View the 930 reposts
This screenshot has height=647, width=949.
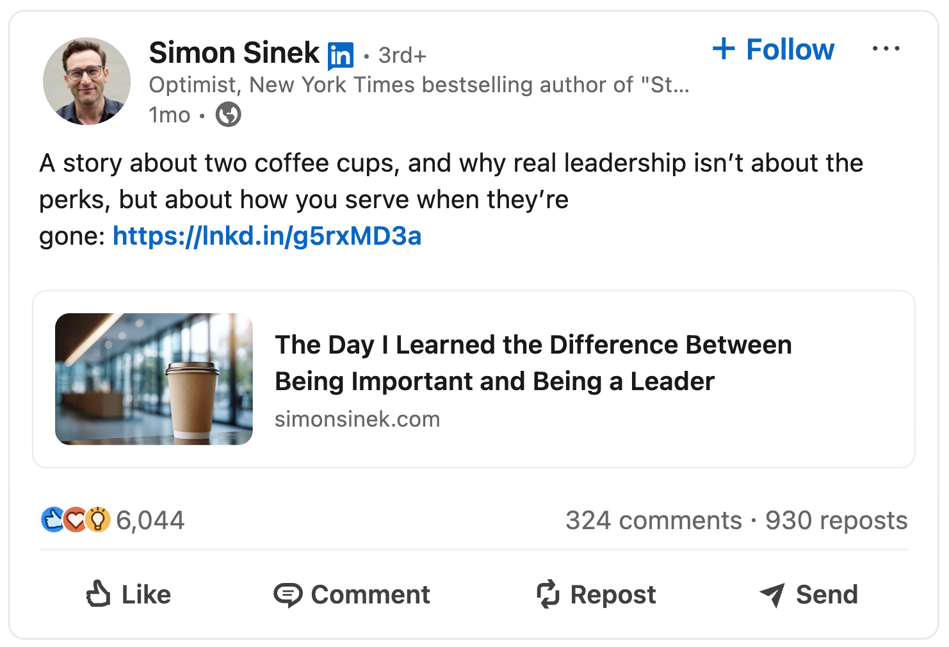click(836, 520)
